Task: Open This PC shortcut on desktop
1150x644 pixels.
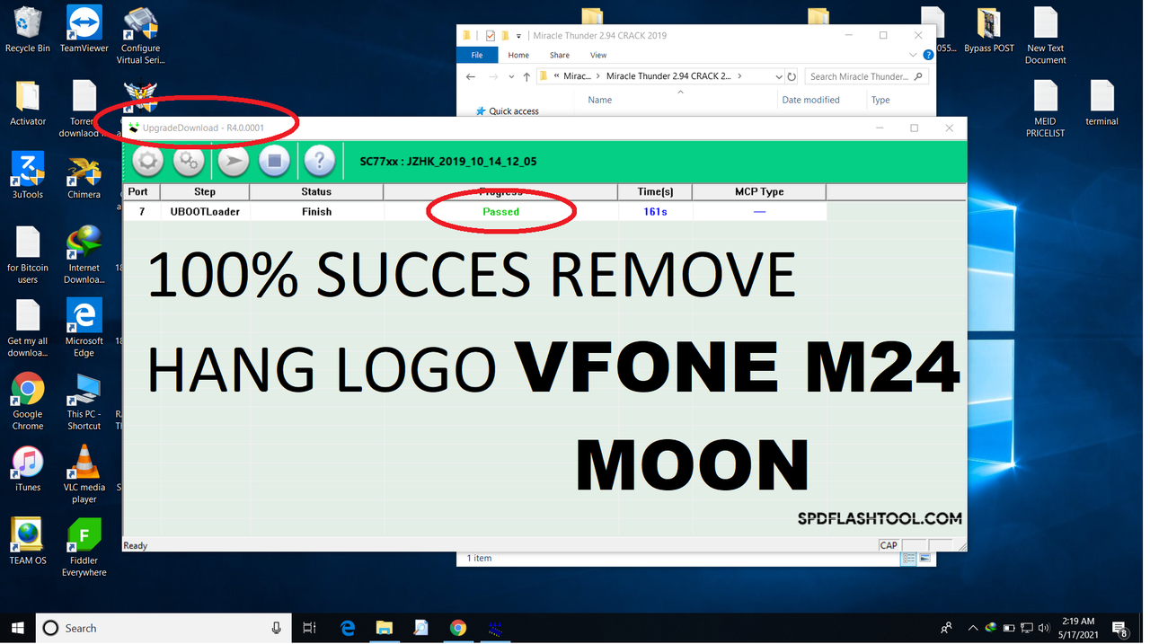Action: click(x=84, y=401)
